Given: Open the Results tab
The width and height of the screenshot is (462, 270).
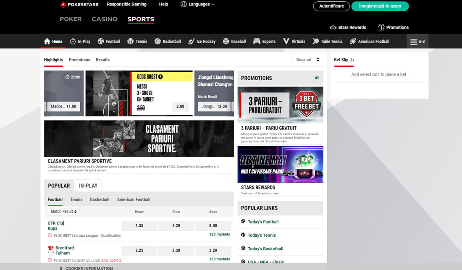Looking at the screenshot, I should pyautogui.click(x=102, y=60).
